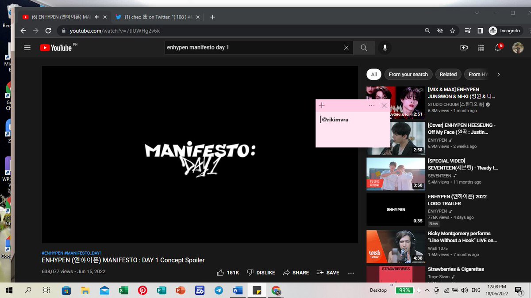This screenshot has width=531, height=298.
Task: Show more filter chips with right arrow
Action: 499,75
